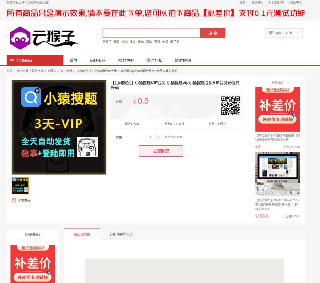Click the hamburger icon on 全部商品

[x=12, y=60]
